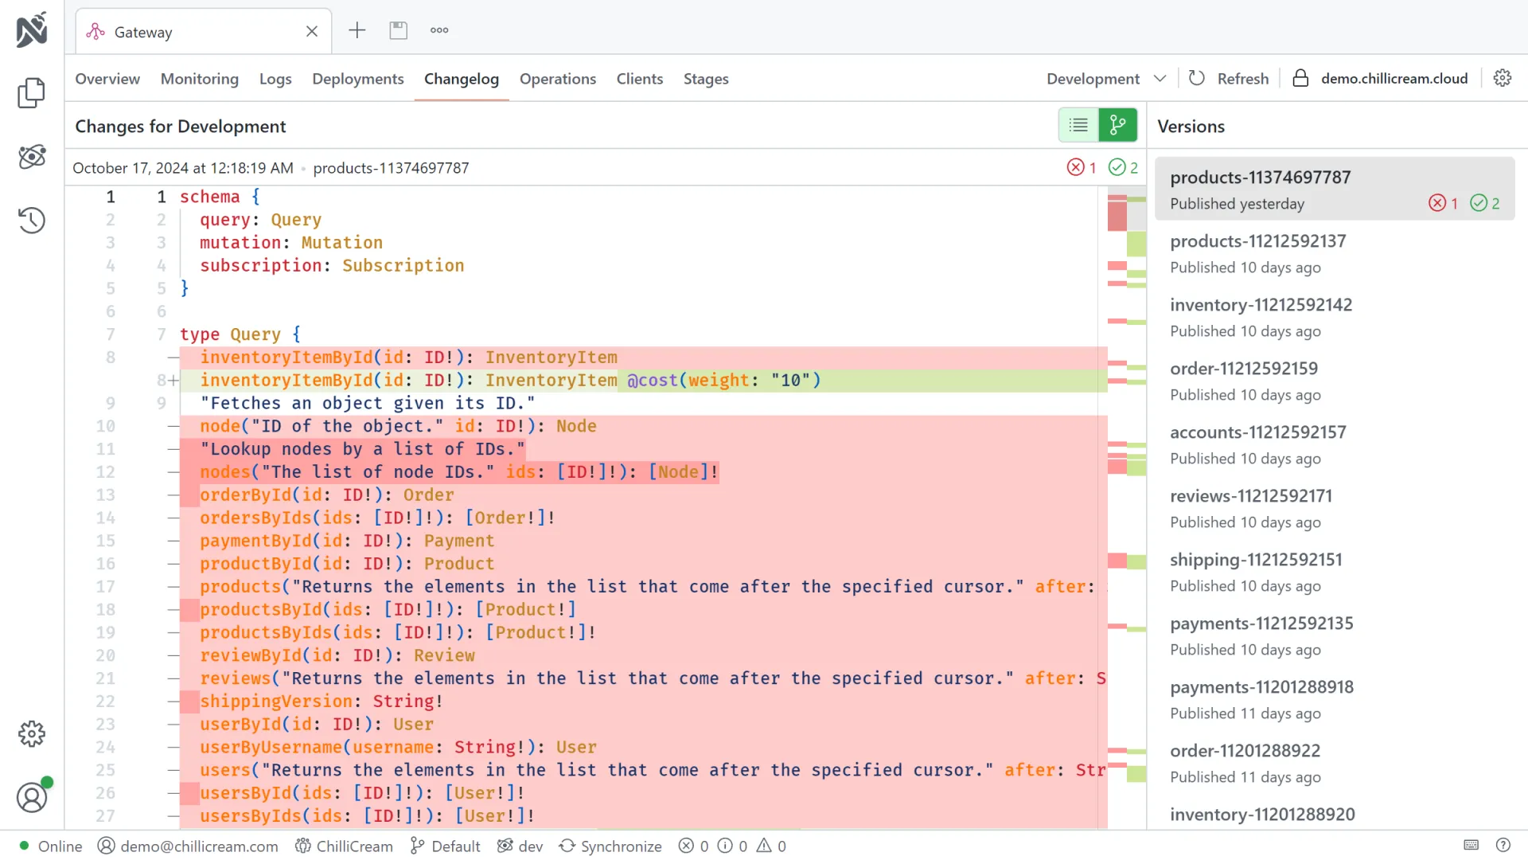This screenshot has height=860, width=1528.
Task: Open gear settings icon in top right
Action: coord(1503,78)
